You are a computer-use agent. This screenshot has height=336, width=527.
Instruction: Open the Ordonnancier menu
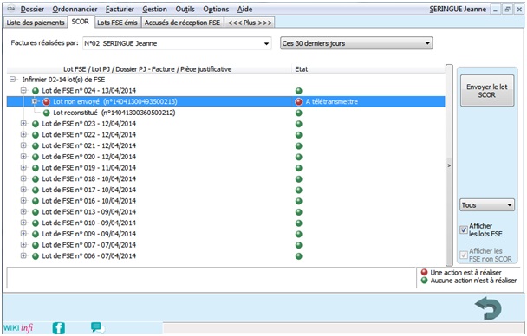click(x=75, y=9)
